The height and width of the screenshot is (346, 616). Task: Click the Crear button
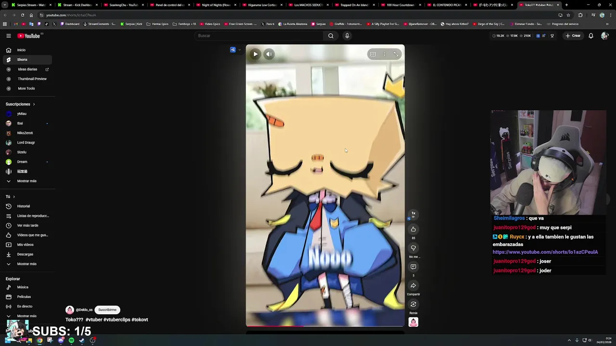pyautogui.click(x=573, y=36)
